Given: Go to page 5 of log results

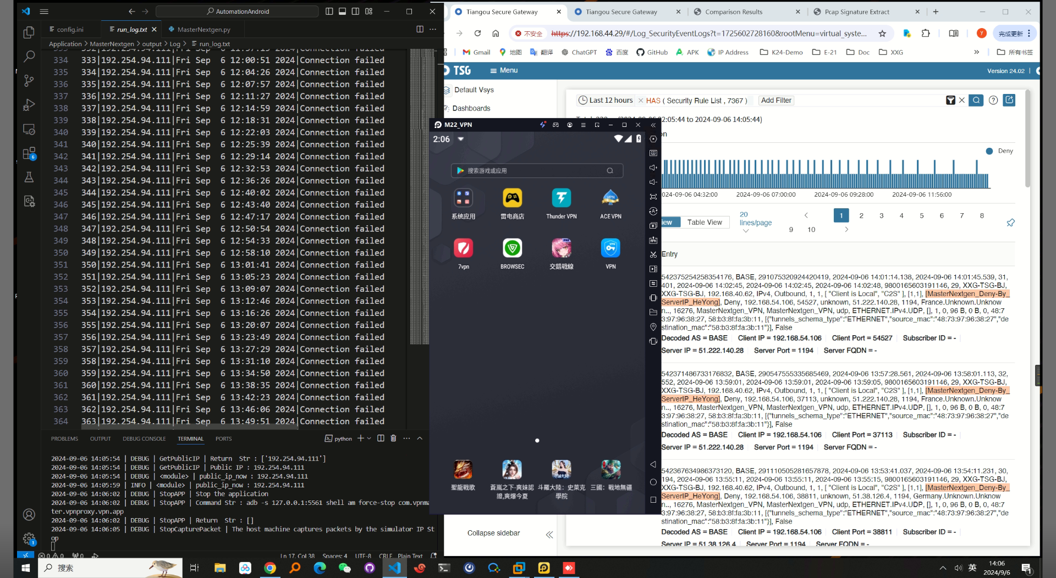Looking at the screenshot, I should tap(922, 216).
